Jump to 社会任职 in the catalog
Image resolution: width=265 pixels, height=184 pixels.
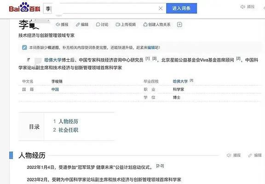pyautogui.click(x=68, y=130)
